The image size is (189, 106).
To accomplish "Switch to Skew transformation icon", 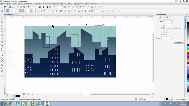I will point(174,18).
